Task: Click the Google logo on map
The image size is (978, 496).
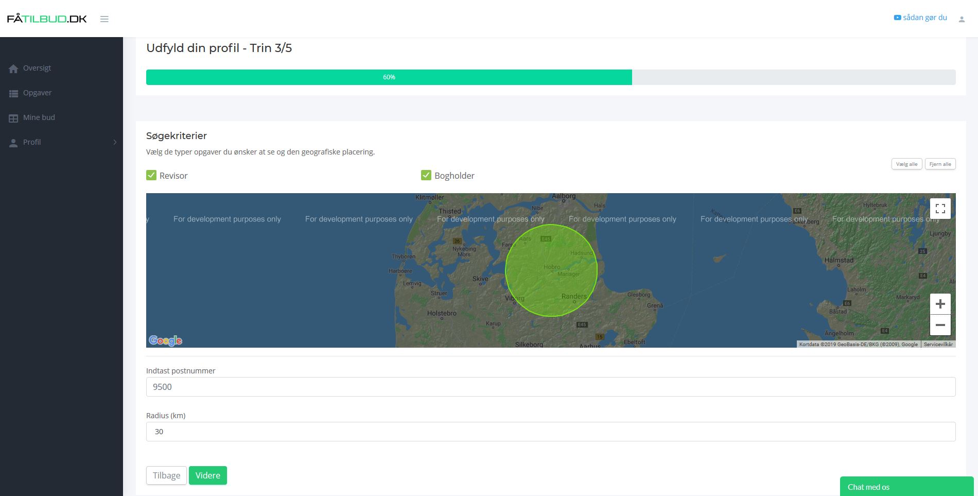Action: [165, 340]
